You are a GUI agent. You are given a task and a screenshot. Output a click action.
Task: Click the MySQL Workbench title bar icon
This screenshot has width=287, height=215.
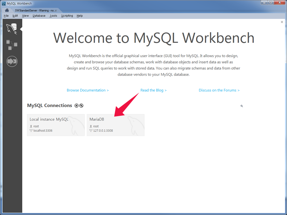point(4,4)
